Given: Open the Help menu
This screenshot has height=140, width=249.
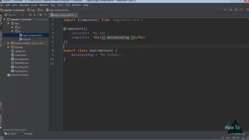Looking at the screenshot, I should (x=86, y=5).
